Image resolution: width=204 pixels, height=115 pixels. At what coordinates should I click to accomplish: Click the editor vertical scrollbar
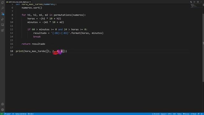pyautogui.click(x=203, y=48)
